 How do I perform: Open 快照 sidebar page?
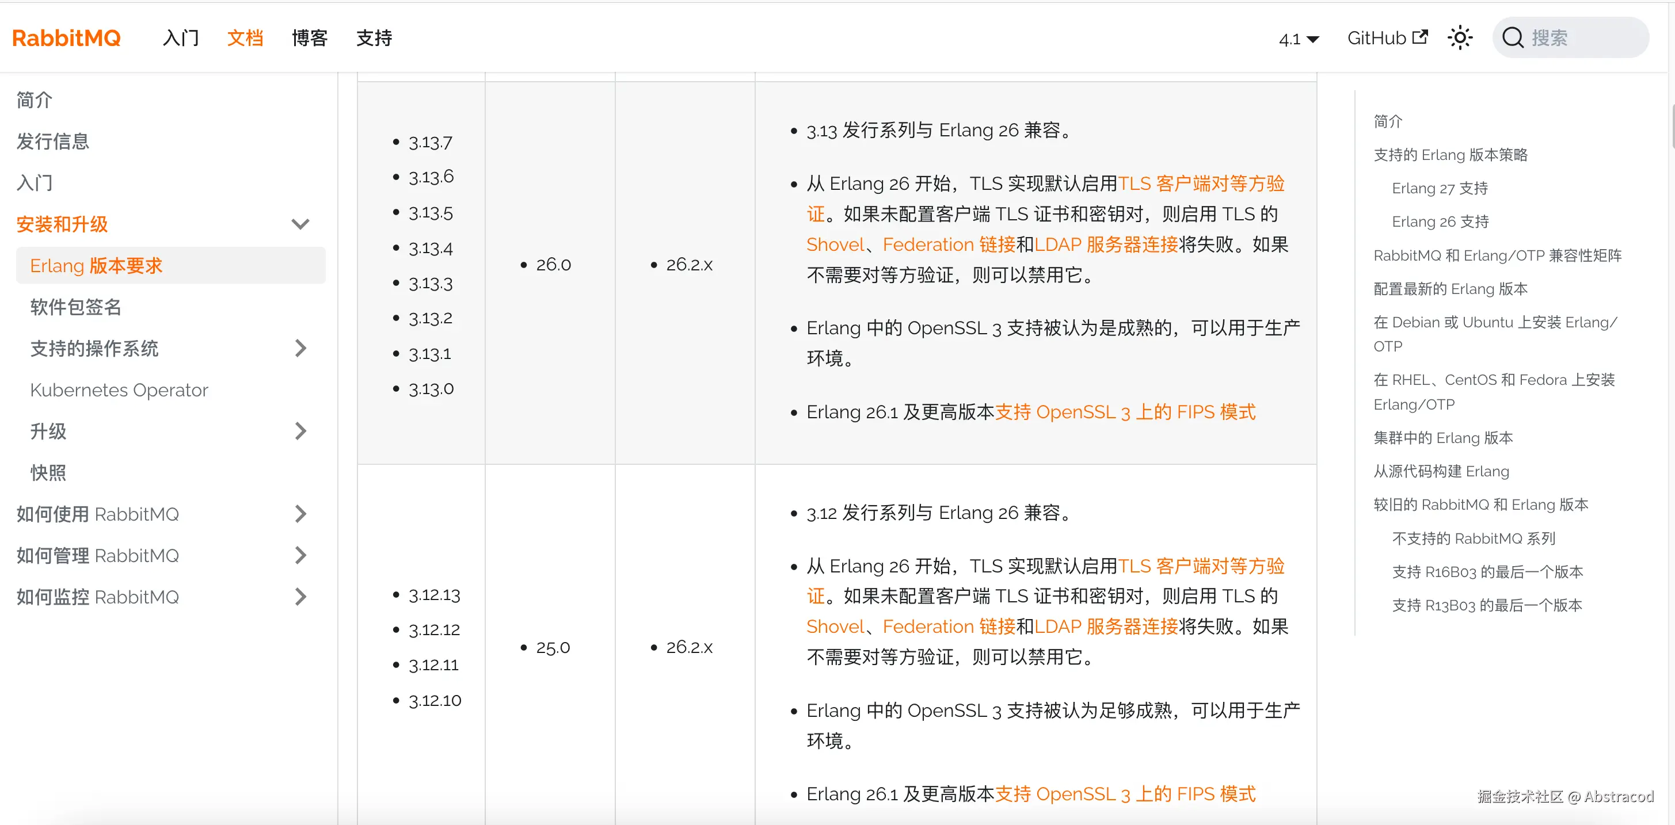48,472
